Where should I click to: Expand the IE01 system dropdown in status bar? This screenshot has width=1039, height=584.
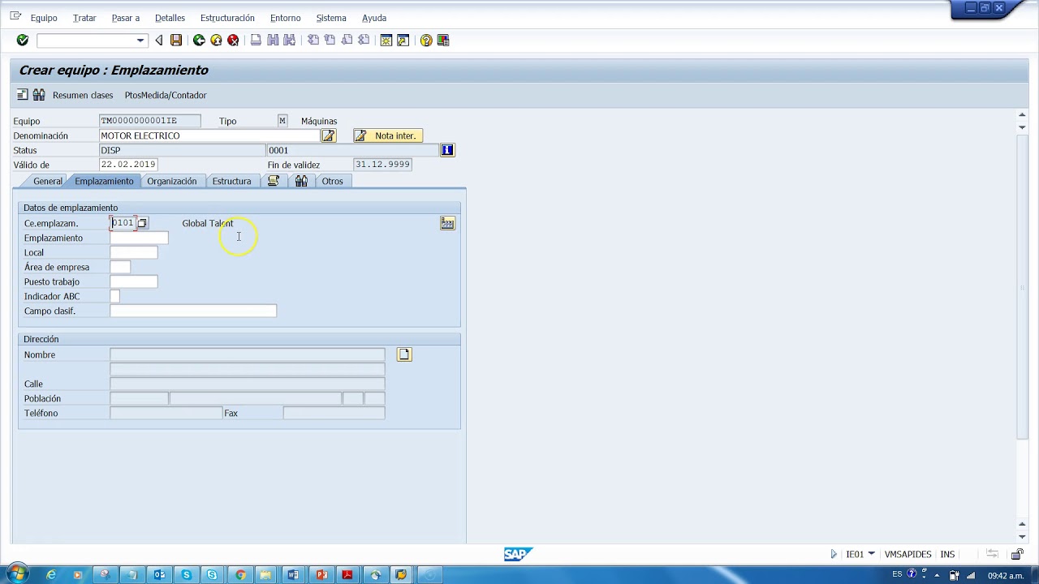pos(871,554)
